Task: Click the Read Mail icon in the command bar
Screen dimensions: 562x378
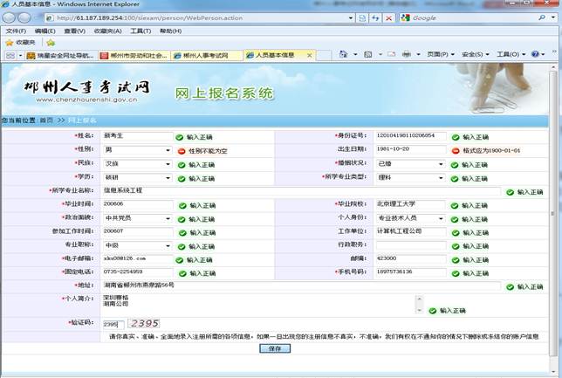Action: pyautogui.click(x=391, y=54)
